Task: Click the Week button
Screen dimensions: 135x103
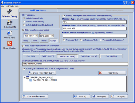Action: click(x=35, y=41)
